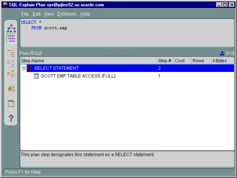The width and height of the screenshot is (237, 178).
Task: Select the compact list view icon in the sidebar
Action: [x=11, y=38]
